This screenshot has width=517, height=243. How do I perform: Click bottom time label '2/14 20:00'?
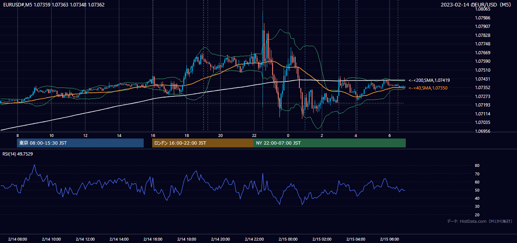point(220,239)
